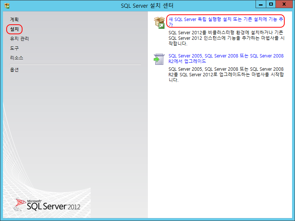Open the 계획 section in sidebar
Screen dimensions: 295x221
point(14,20)
